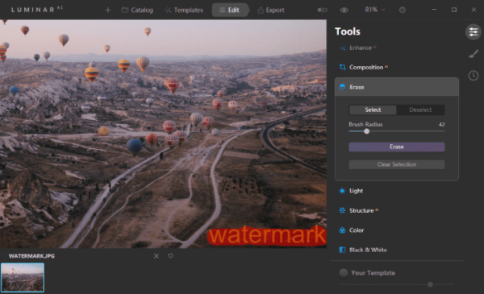This screenshot has height=294, width=484.
Task: Click the Light sun icon
Action: click(x=342, y=191)
